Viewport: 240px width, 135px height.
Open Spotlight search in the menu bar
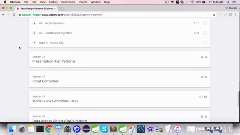click(228, 2)
